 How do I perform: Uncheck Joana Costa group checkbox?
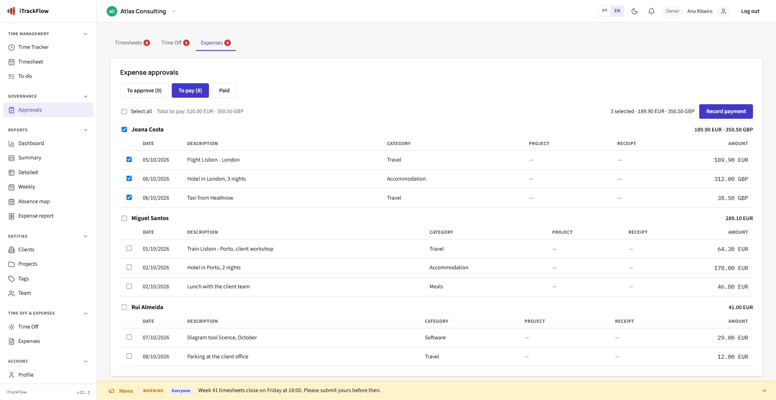[x=124, y=130]
